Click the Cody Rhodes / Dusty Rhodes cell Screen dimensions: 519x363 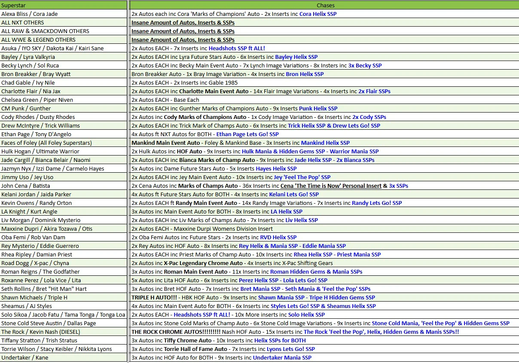coord(64,117)
